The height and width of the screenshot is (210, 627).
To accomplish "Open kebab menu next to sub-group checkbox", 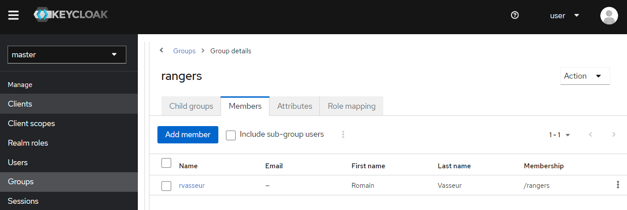I will click(343, 135).
